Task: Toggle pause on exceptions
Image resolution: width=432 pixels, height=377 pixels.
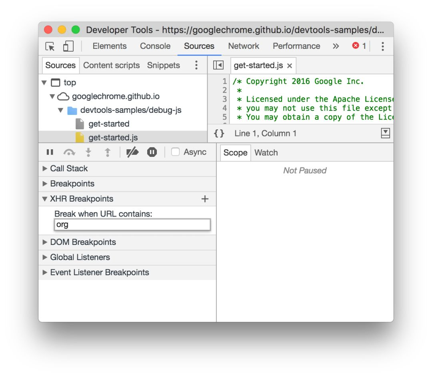Action: point(152,152)
